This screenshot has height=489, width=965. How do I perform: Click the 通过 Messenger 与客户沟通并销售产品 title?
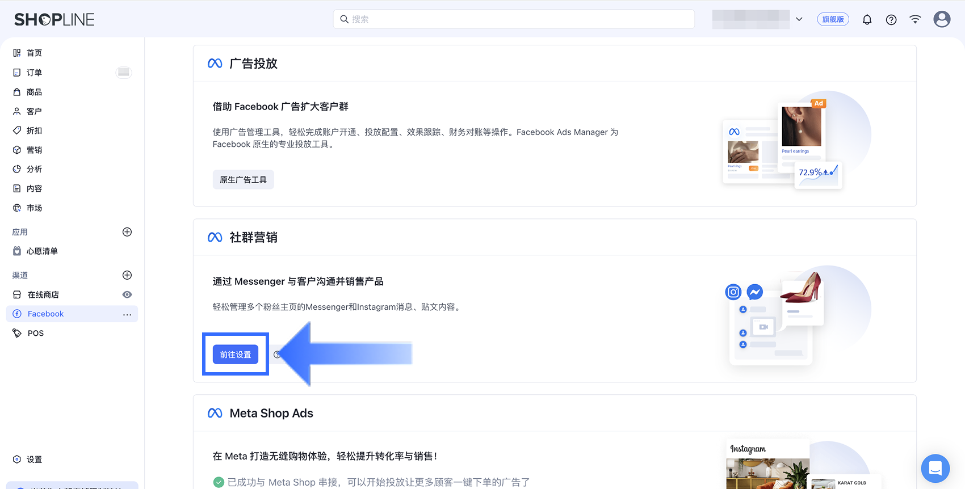coord(298,281)
